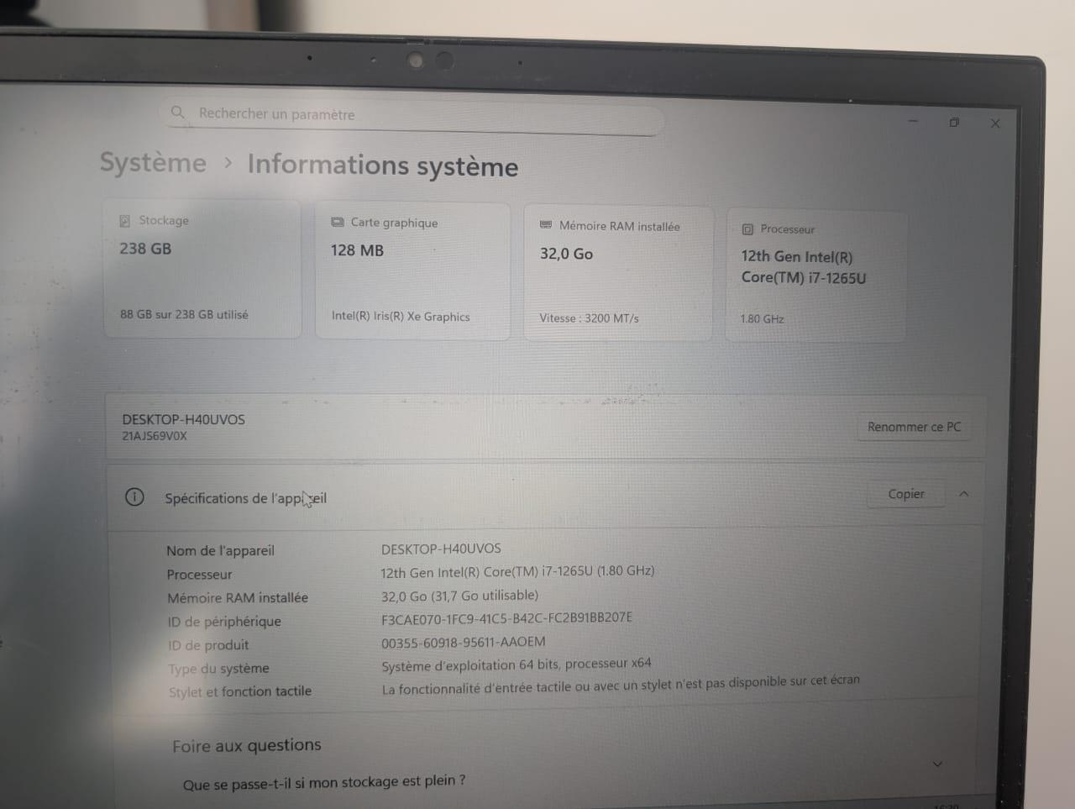This screenshot has width=1075, height=809.
Task: Click the Carte graphique card area
Action: pyautogui.click(x=412, y=269)
